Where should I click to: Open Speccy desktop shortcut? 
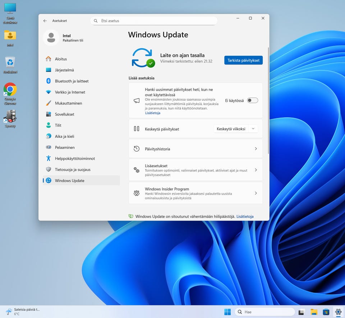(10, 117)
